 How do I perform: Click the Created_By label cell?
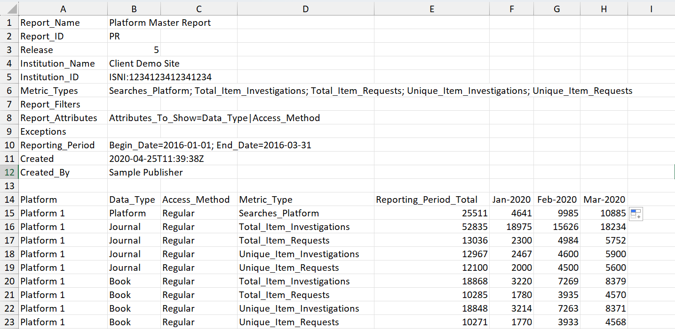point(63,172)
